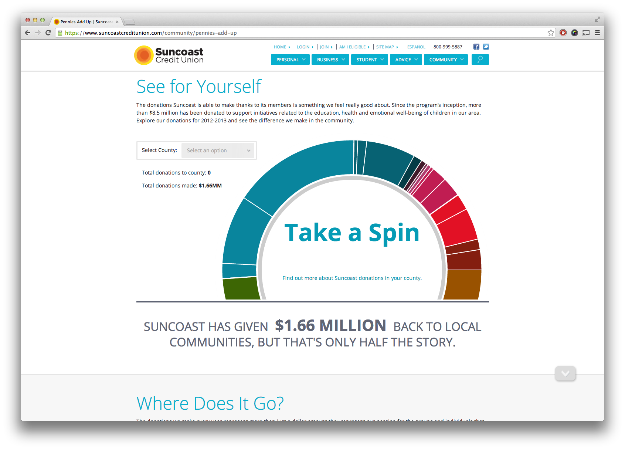This screenshot has width=625, height=450.
Task: Click the Suncoast Credit Union logo
Action: 169,55
